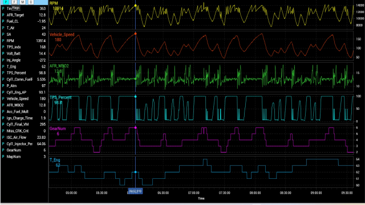This screenshot has height=205, width=365.
Task: Click the 08:00.00 mark on the time axis
Action: tap(255, 193)
